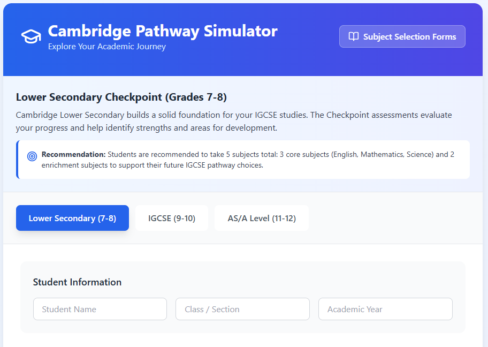Click the Lower Secondary Checkpoint heading

pyautogui.click(x=121, y=97)
